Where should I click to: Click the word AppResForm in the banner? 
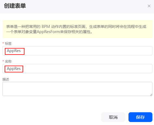48,32
